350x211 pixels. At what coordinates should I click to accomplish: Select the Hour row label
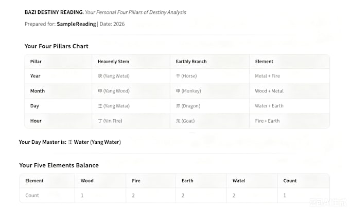36,121
